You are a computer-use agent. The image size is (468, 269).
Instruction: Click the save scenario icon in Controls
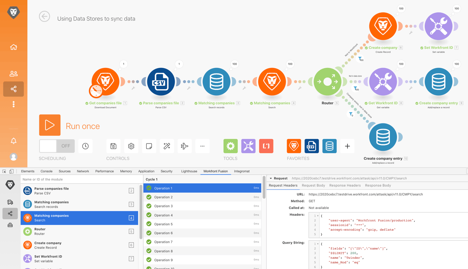click(113, 145)
